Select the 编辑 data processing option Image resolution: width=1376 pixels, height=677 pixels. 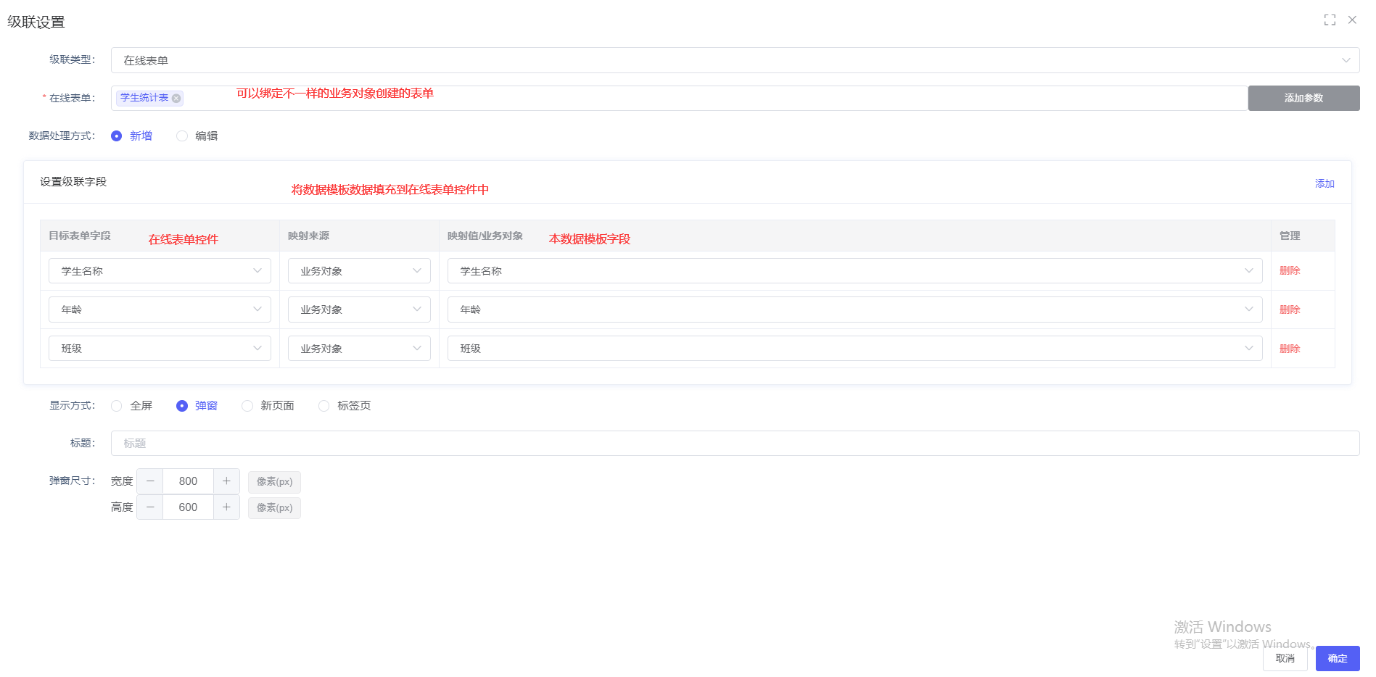tap(182, 136)
